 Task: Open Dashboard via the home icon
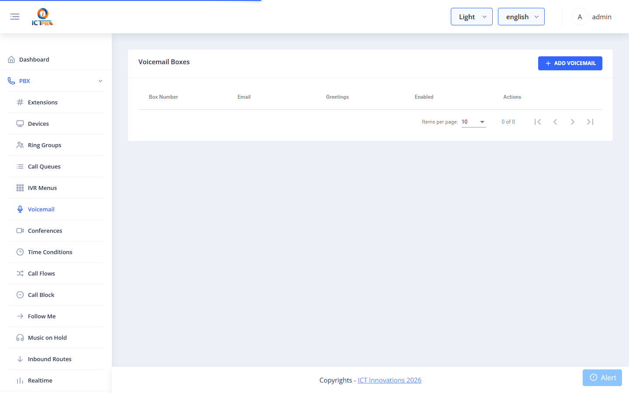pos(11,59)
